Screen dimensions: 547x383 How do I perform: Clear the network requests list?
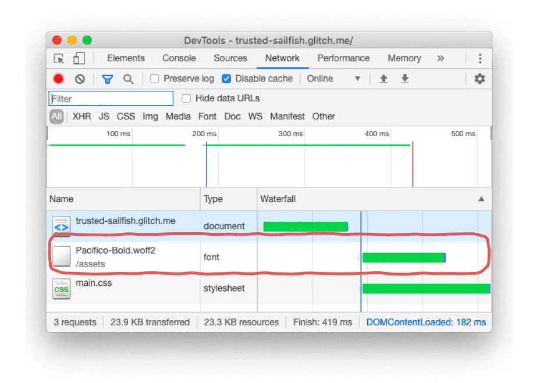[80, 79]
